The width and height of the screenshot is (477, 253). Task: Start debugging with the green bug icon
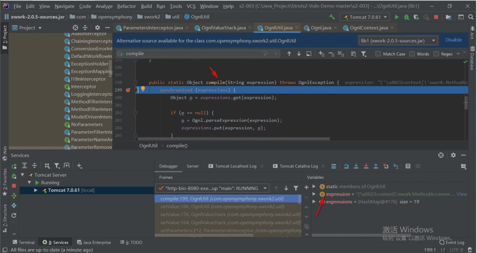coord(406,17)
